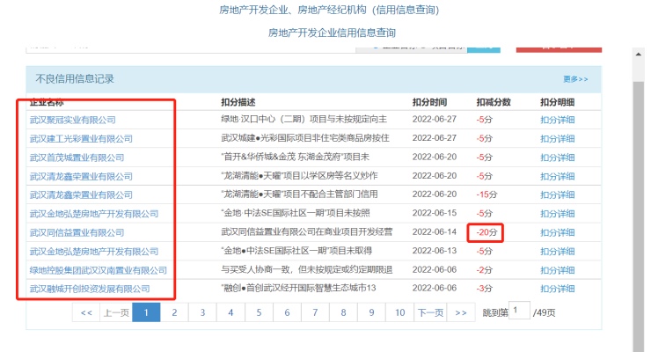Click the 跳到第 page number input field
The width and height of the screenshot is (651, 352).
click(x=519, y=311)
